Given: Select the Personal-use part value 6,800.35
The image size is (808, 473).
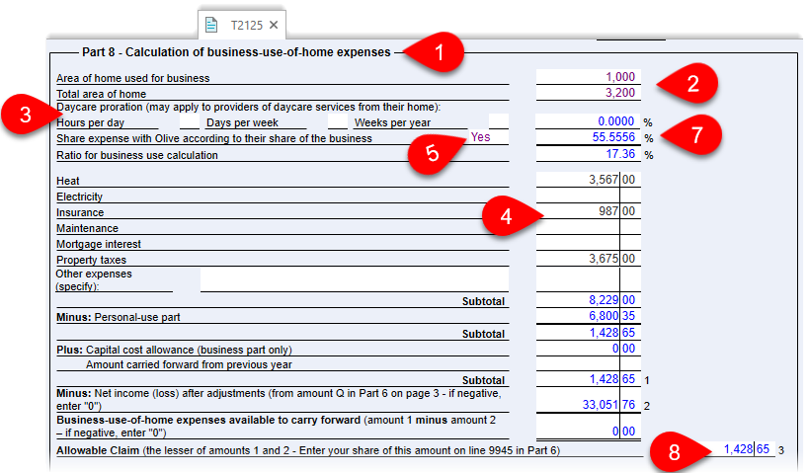Looking at the screenshot, I should (x=588, y=316).
